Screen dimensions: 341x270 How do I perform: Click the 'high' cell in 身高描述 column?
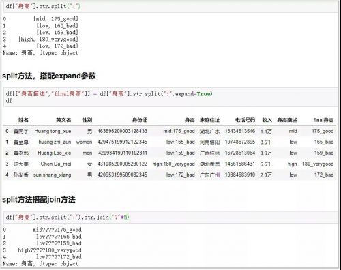coord(292,164)
